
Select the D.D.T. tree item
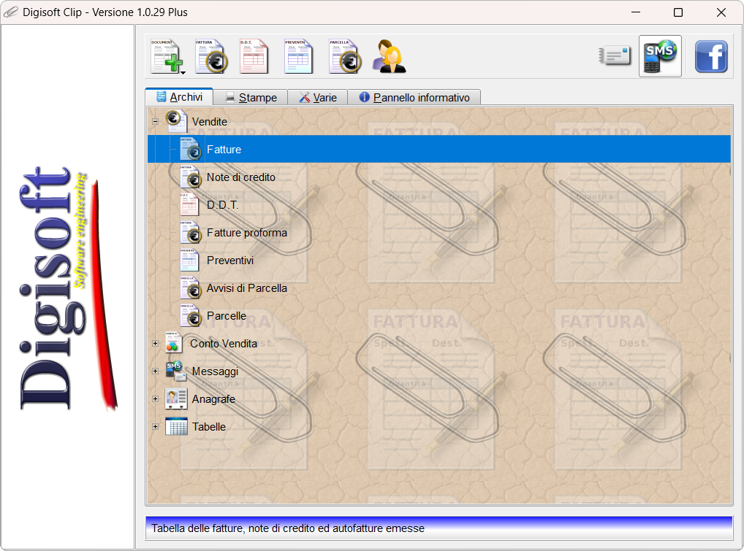point(222,205)
